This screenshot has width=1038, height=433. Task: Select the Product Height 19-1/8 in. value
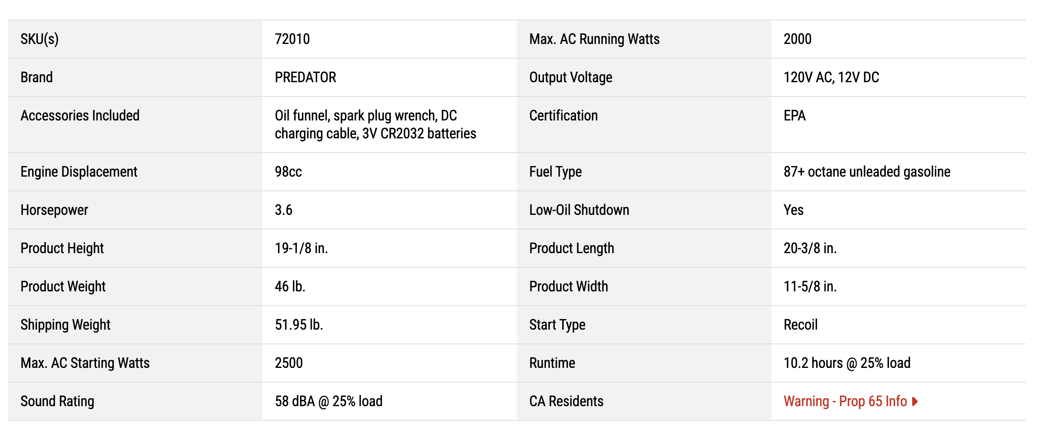point(301,248)
